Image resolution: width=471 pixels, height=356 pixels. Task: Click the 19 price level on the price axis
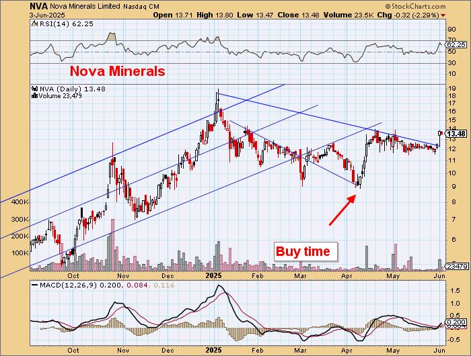click(x=451, y=89)
